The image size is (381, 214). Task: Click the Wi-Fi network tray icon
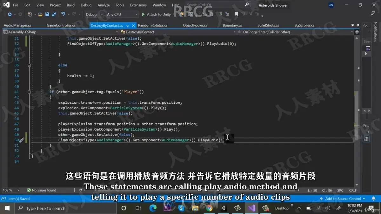[318, 208]
